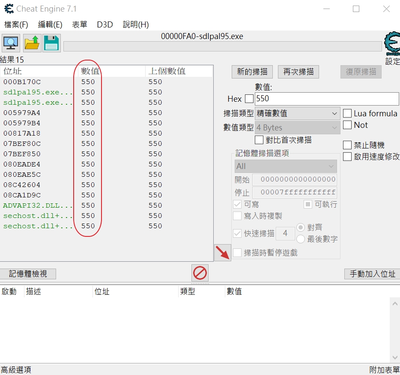Open the 表單 menu

tap(80, 24)
